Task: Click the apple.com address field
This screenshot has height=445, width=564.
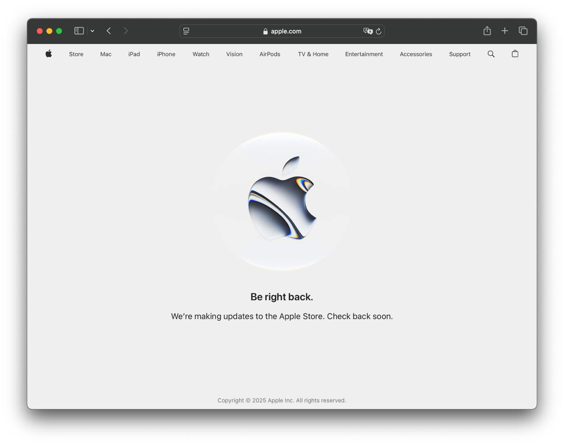Action: 282,31
